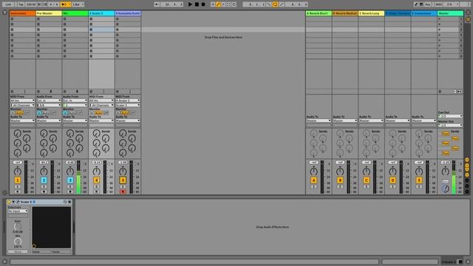Toggle the E return track activator
The image size is (473, 266).
point(419,180)
